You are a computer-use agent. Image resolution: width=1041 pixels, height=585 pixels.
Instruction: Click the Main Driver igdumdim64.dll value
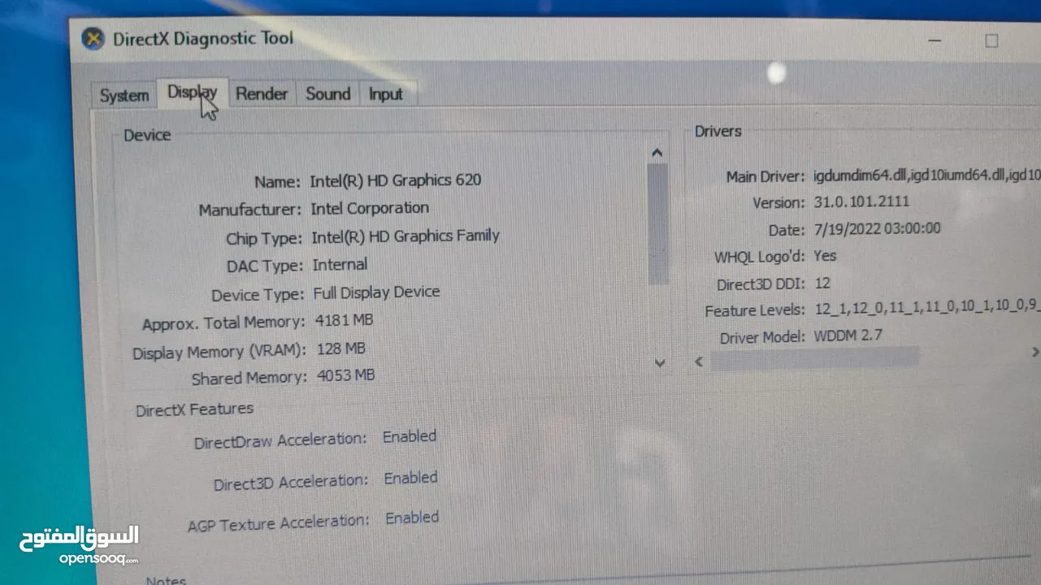pos(926,175)
